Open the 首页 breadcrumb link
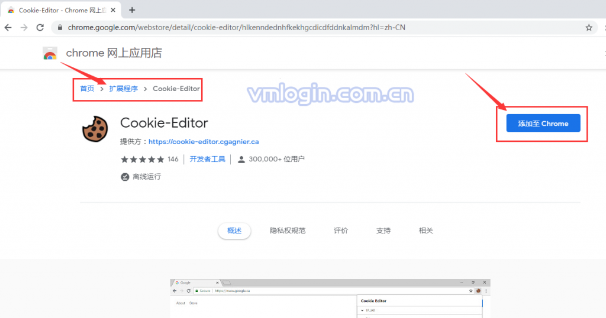 [x=87, y=89]
